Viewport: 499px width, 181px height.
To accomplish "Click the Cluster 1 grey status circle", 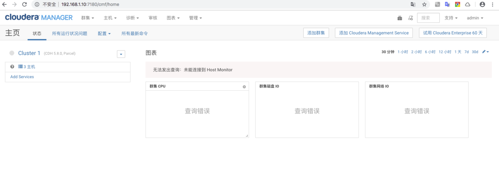I will pos(12,53).
